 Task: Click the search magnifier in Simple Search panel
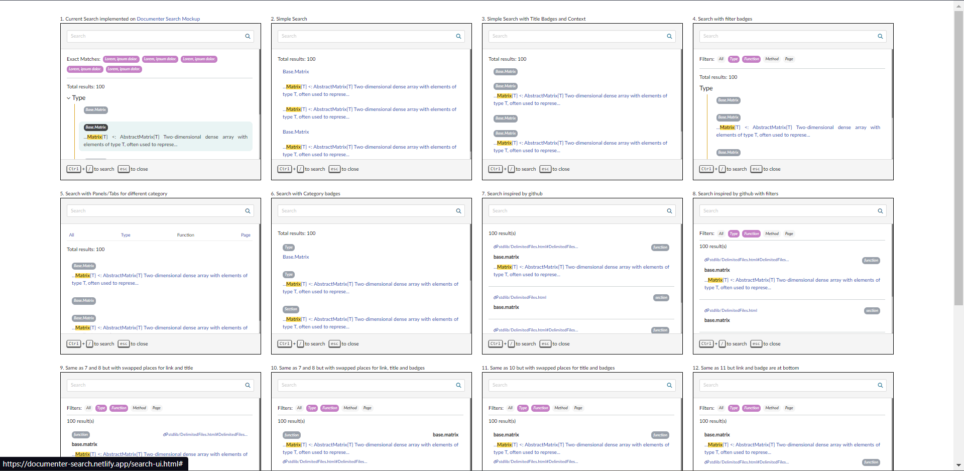pyautogui.click(x=458, y=36)
